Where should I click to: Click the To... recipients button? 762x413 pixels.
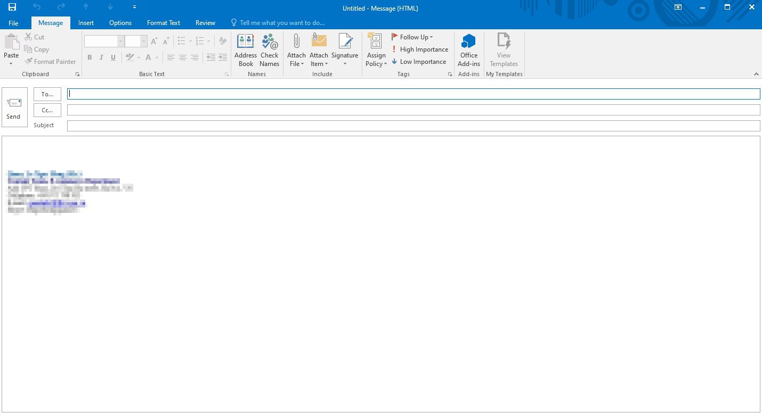(47, 94)
